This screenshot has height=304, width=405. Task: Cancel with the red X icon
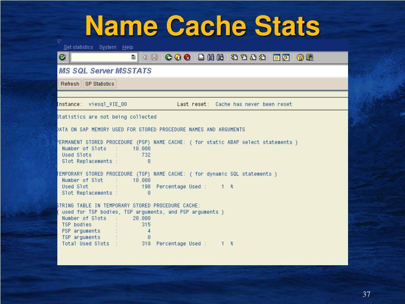pyautogui.click(x=187, y=57)
